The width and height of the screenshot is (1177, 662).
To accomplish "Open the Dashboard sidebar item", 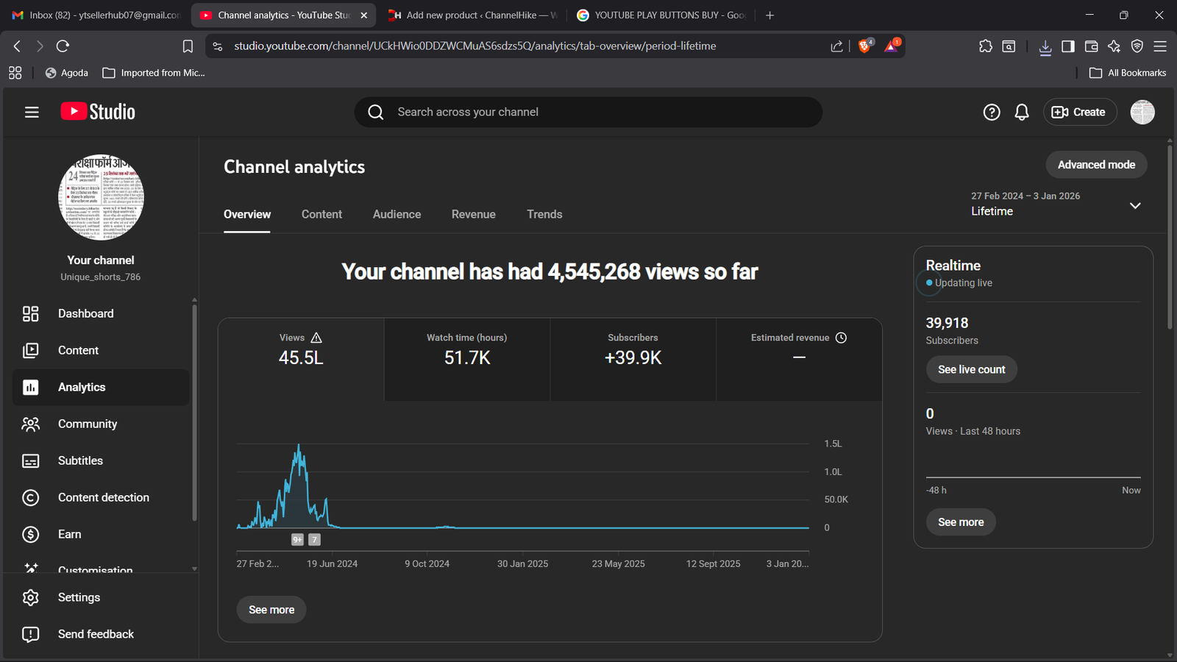I will (85, 313).
